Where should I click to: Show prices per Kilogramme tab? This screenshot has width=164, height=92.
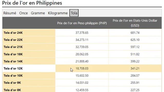[x=58, y=13]
